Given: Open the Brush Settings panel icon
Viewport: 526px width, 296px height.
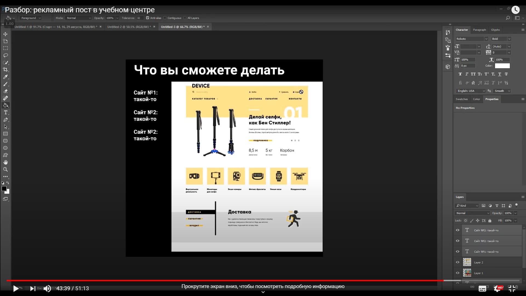Looking at the screenshot, I should click(448, 48).
